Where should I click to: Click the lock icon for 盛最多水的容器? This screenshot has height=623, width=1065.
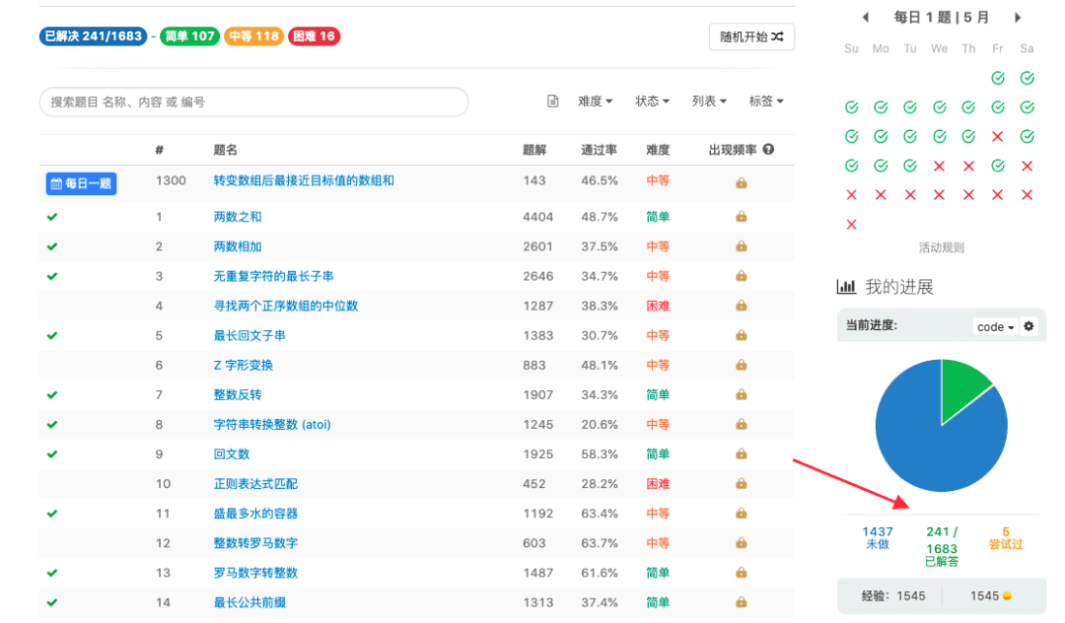[x=741, y=513]
